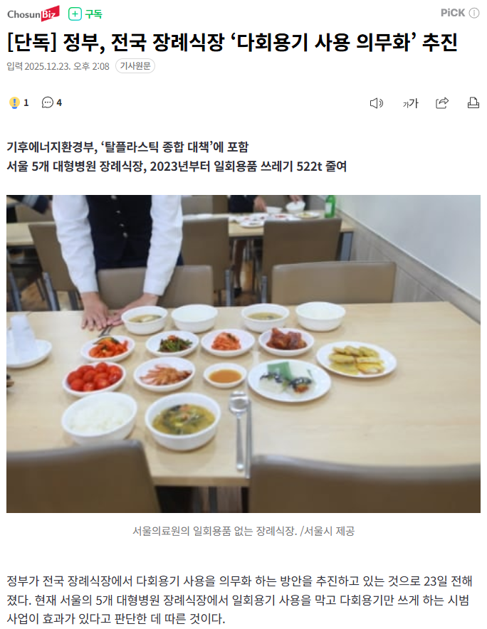Screen dimensions: 487x629
Task: Click the reaction count number 1
Action: coord(26,103)
